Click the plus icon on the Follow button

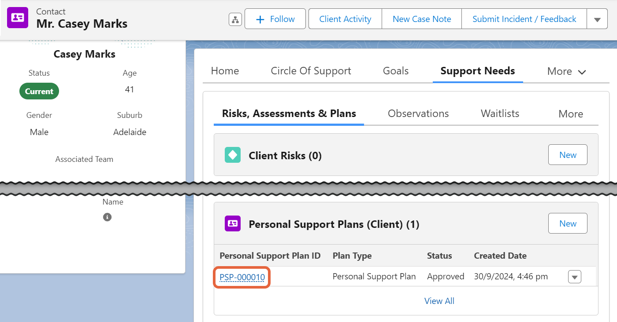(x=260, y=19)
